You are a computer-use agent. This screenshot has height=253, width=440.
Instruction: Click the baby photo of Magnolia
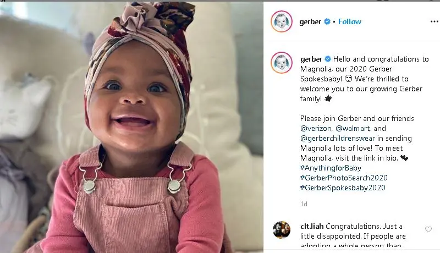[x=131, y=128]
